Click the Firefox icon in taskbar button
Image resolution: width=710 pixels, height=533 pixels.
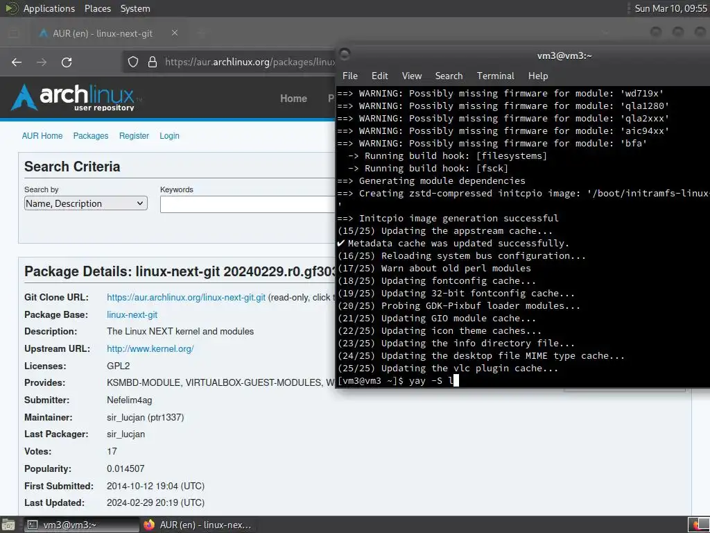tap(149, 525)
